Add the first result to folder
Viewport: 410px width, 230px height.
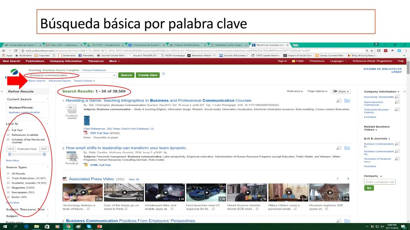pos(347,101)
